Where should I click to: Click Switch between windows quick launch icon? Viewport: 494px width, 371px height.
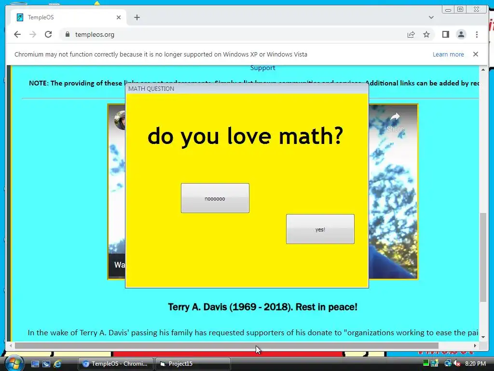[x=46, y=364]
